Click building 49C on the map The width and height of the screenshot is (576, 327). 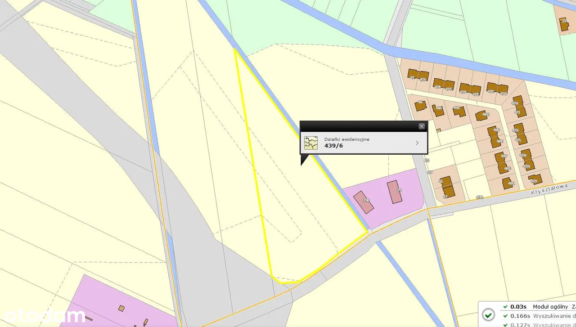(481, 116)
